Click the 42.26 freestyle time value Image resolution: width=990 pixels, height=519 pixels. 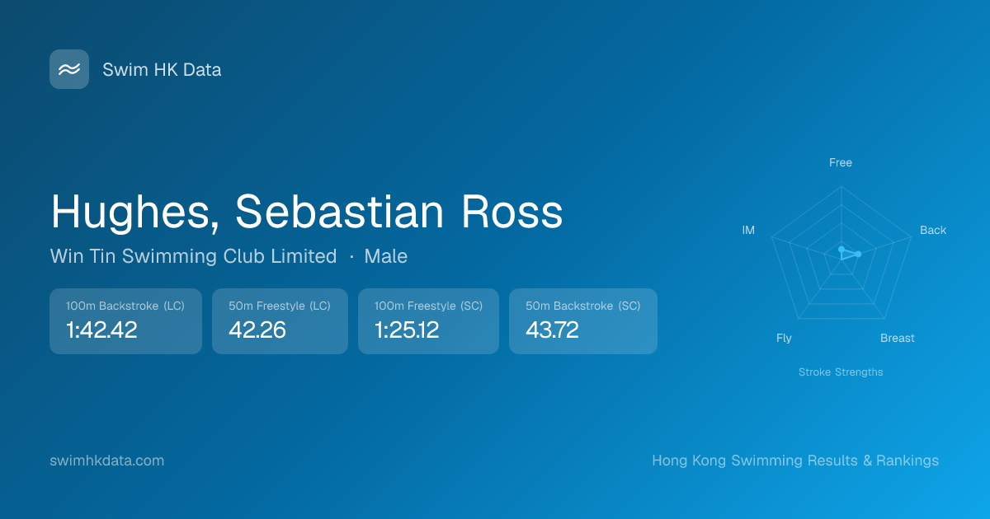click(257, 330)
